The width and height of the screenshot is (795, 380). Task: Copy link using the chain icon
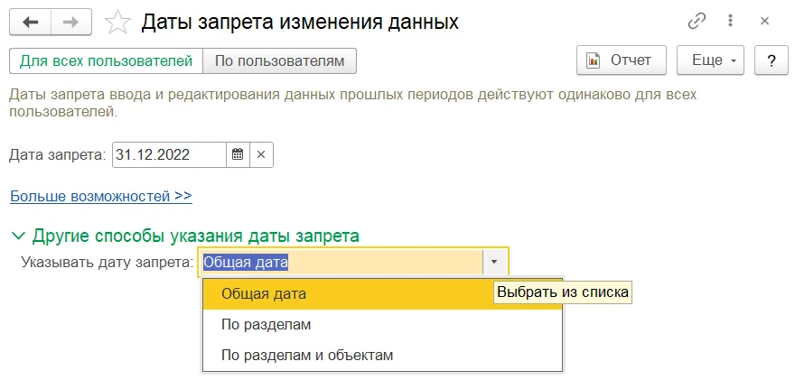click(697, 22)
